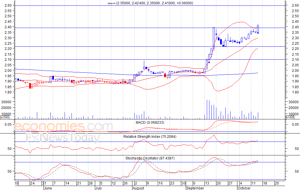The image size is (300, 190).
Task: Click the Relative Strength Index label
Action: point(150,136)
